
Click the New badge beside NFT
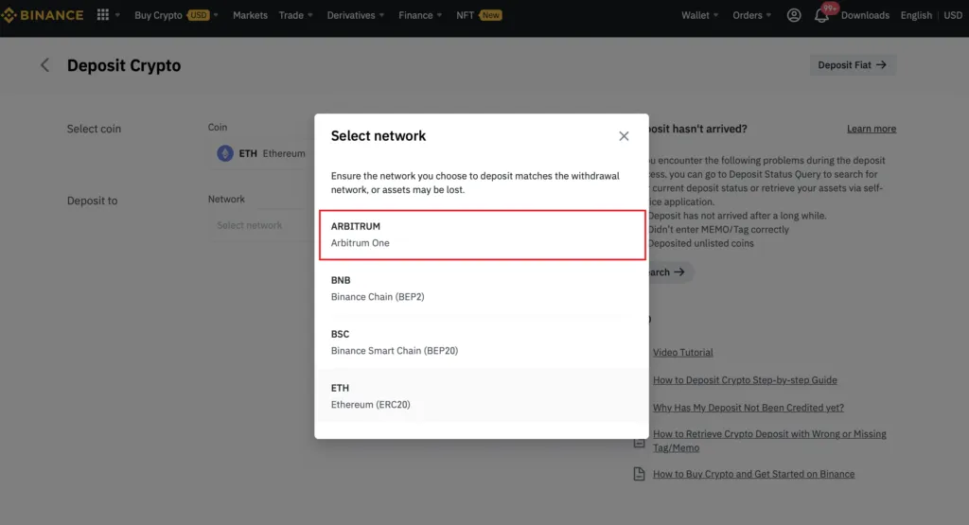pyautogui.click(x=491, y=15)
